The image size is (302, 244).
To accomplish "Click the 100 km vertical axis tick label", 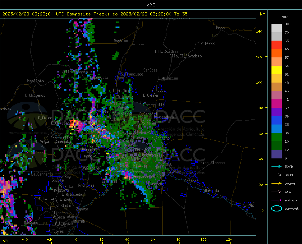I will point(259,83).
